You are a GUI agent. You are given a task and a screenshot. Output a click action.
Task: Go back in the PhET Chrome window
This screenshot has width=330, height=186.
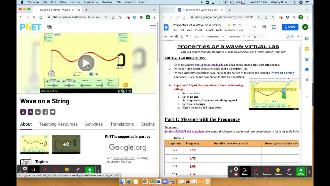pos(21,17)
